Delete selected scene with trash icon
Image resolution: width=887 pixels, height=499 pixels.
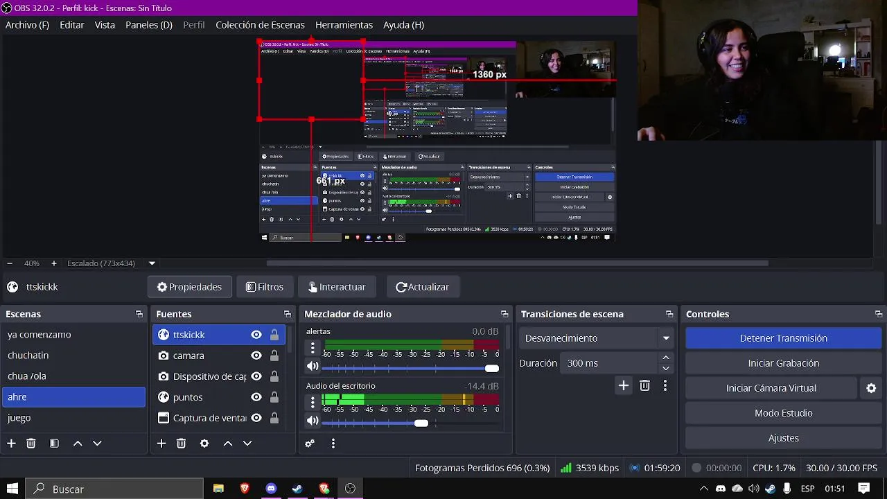tap(31, 444)
